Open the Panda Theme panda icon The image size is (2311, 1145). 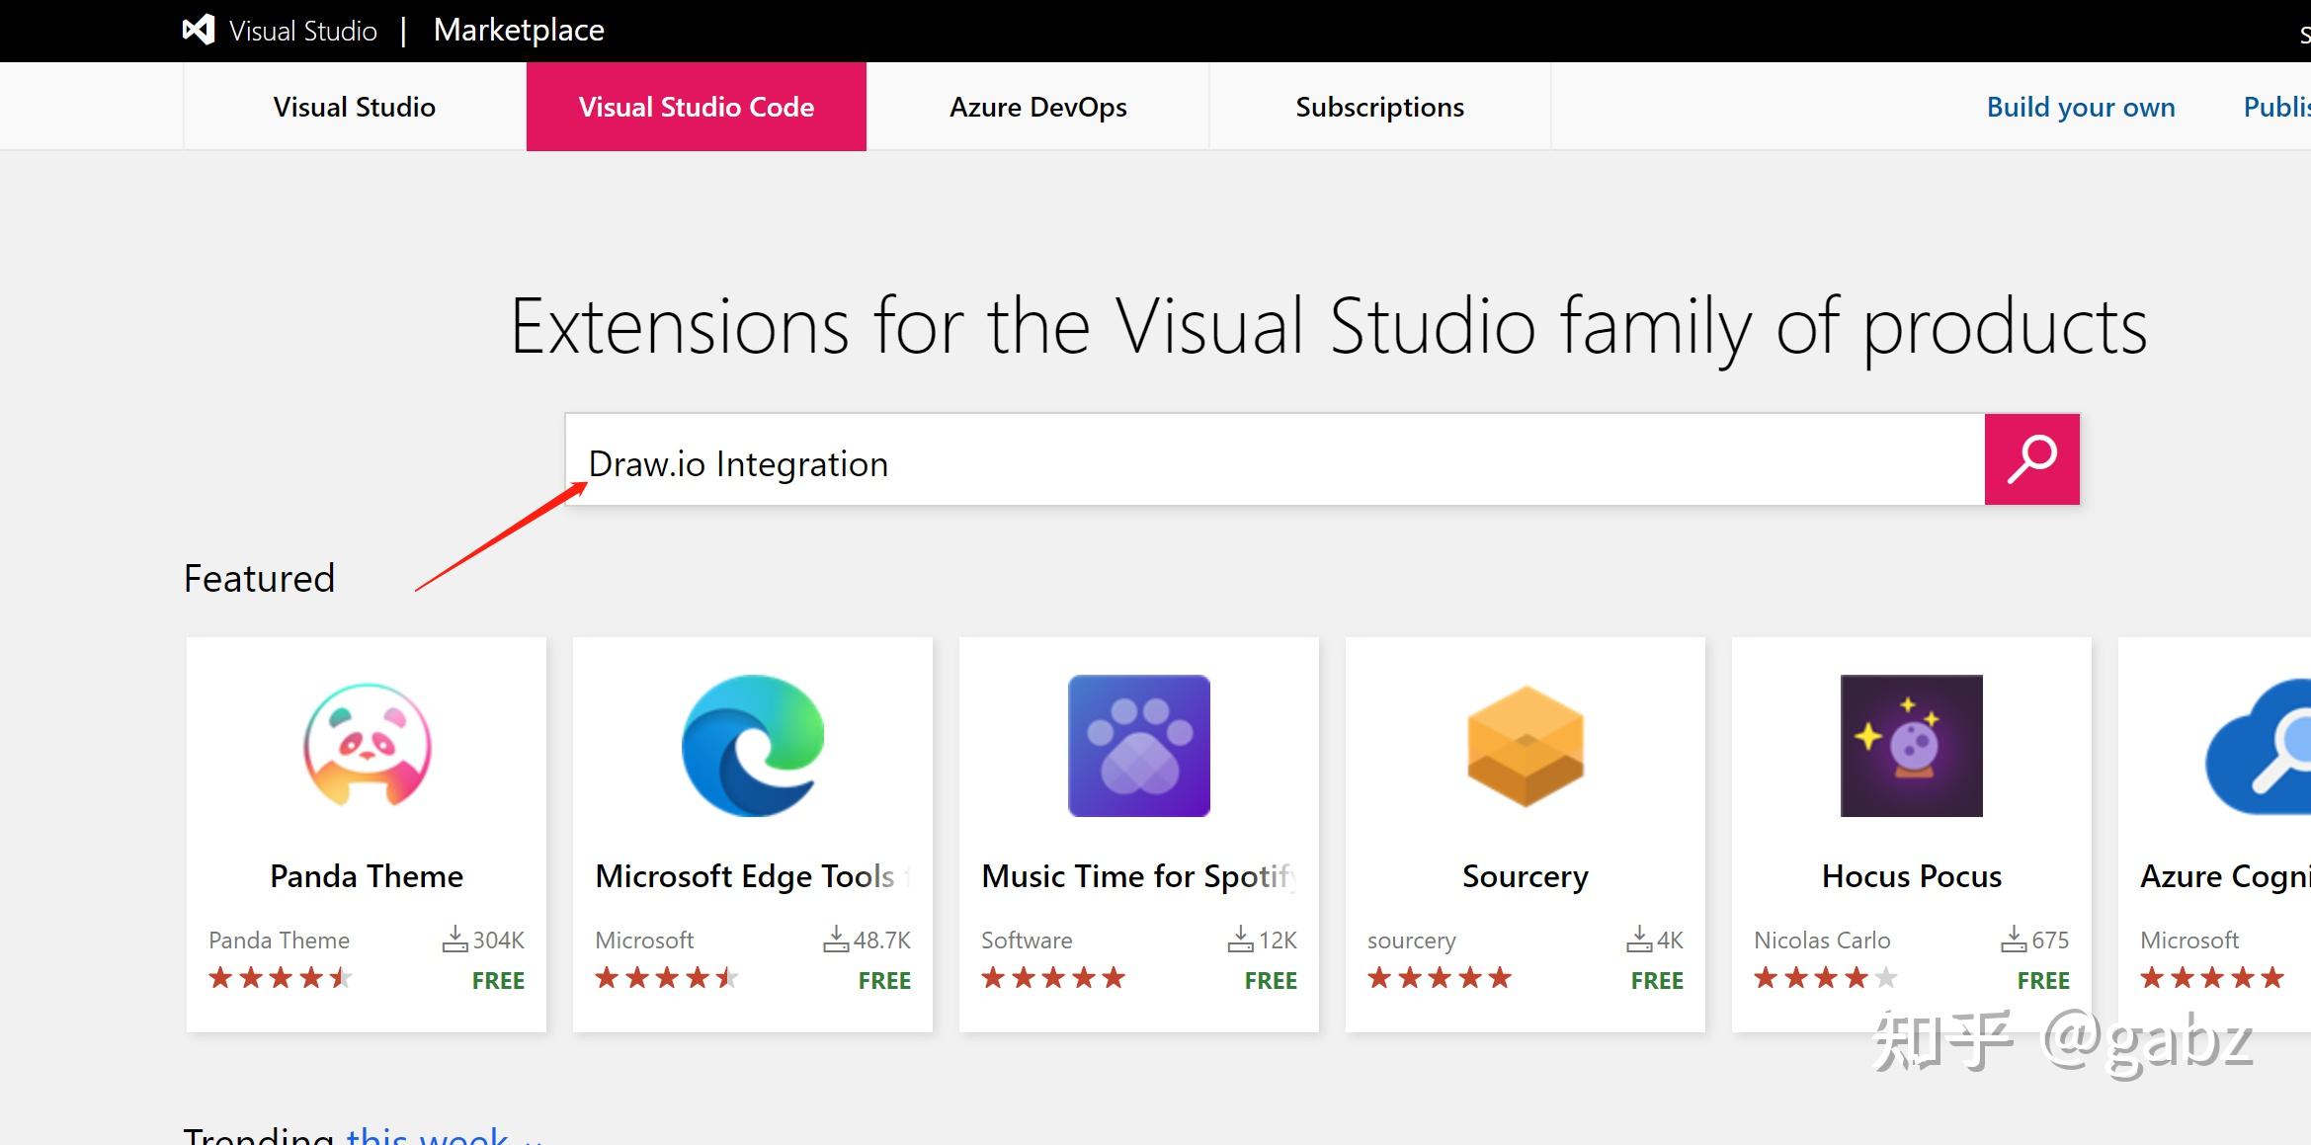click(x=367, y=746)
